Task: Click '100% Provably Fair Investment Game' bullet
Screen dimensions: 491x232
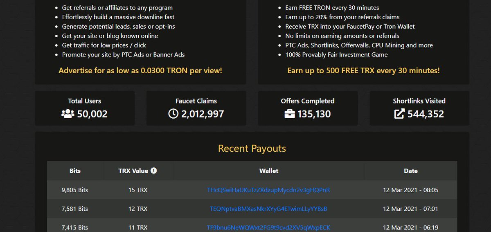Action: pos(336,55)
